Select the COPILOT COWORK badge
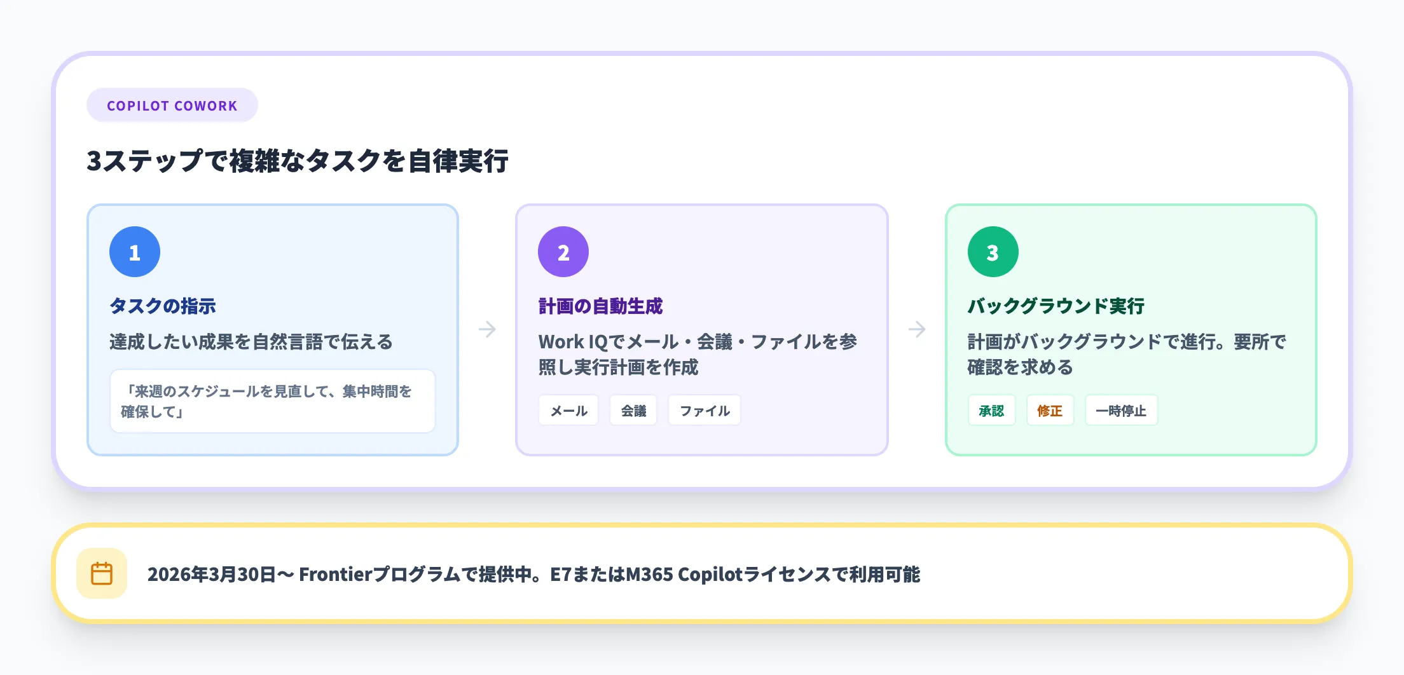 pos(172,105)
